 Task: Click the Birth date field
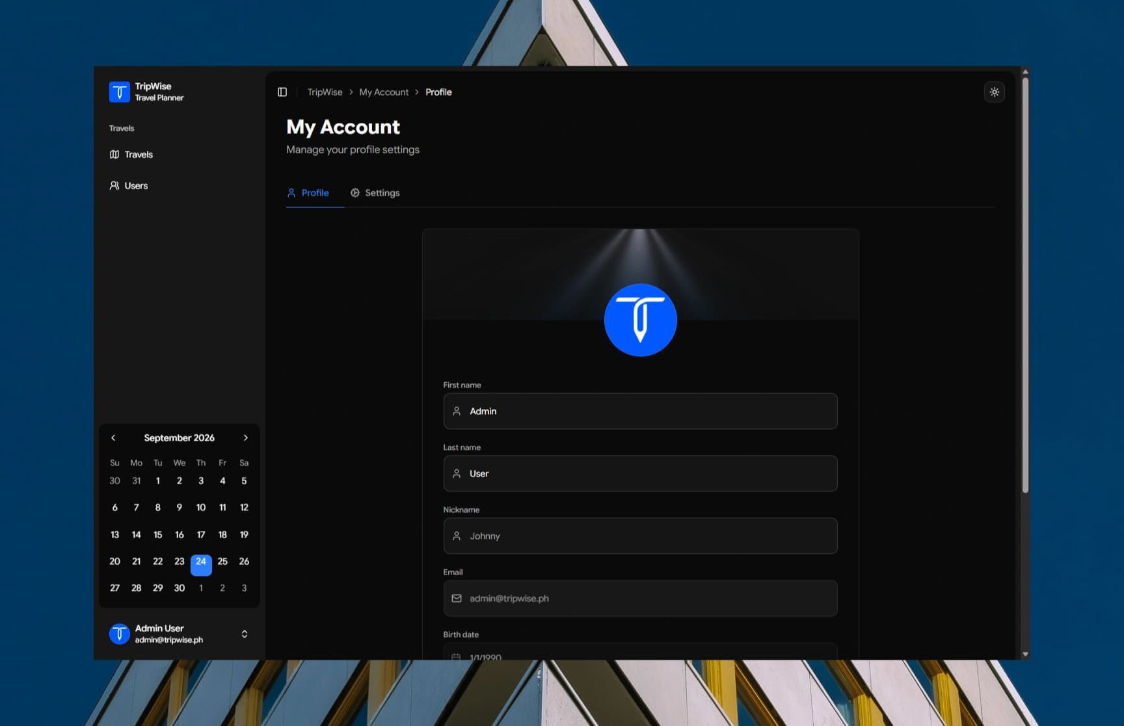pyautogui.click(x=640, y=652)
